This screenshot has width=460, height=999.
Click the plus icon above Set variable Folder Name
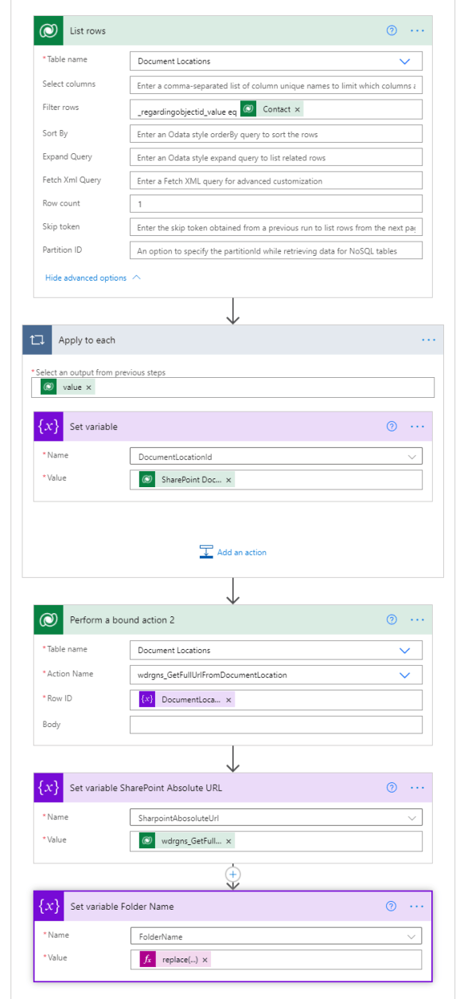point(232,874)
